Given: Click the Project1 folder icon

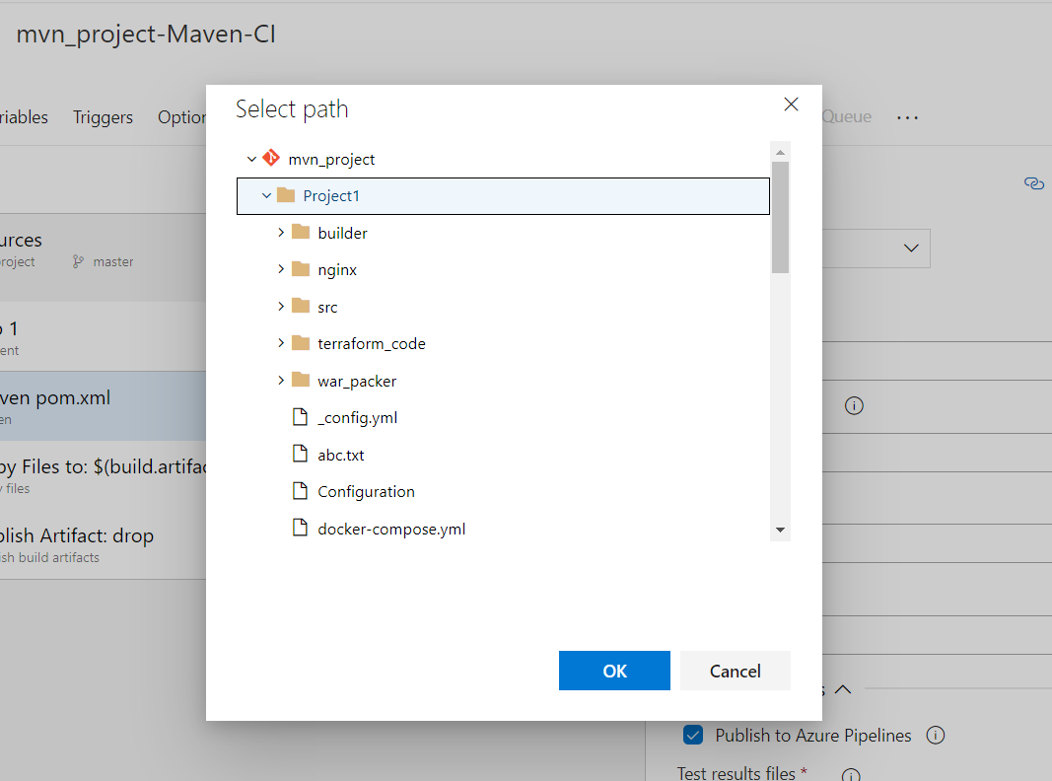Looking at the screenshot, I should (286, 195).
